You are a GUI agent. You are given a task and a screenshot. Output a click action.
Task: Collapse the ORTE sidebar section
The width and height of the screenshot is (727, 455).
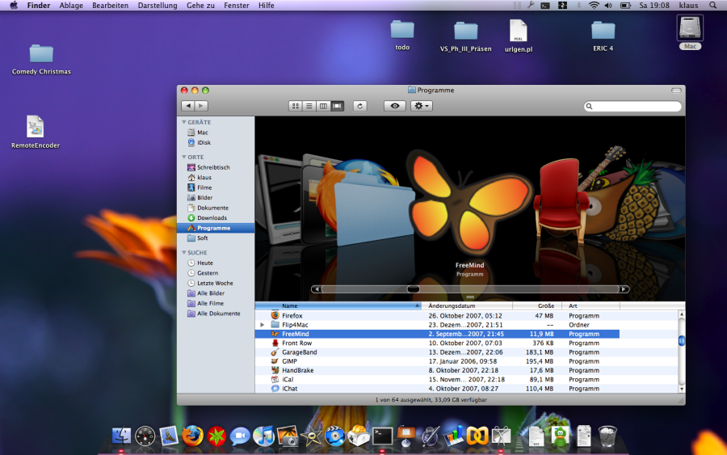(184, 158)
